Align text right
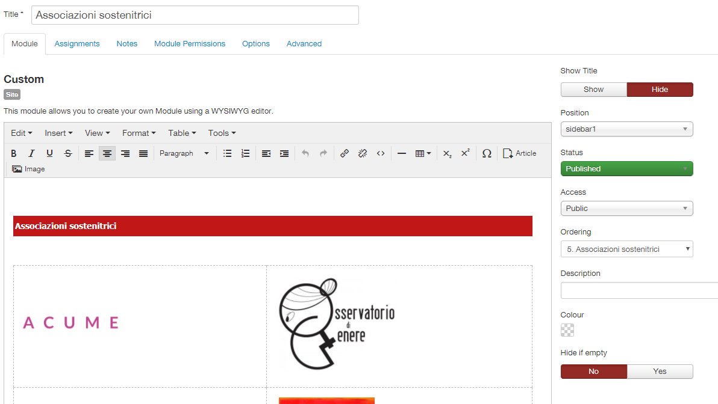This screenshot has height=404, width=718. [x=125, y=153]
